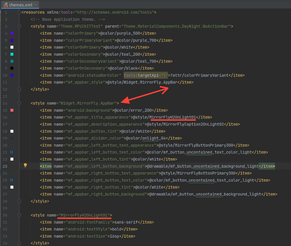Click color state list gutter icon on line 21

click(12, 152)
